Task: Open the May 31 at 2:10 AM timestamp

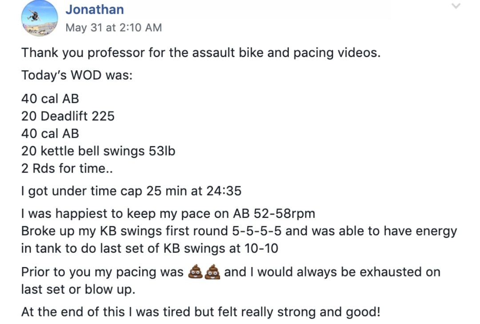Action: tap(113, 28)
